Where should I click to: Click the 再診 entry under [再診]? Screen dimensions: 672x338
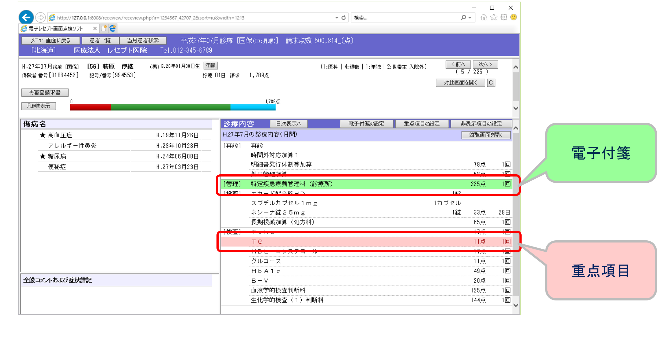click(x=257, y=146)
